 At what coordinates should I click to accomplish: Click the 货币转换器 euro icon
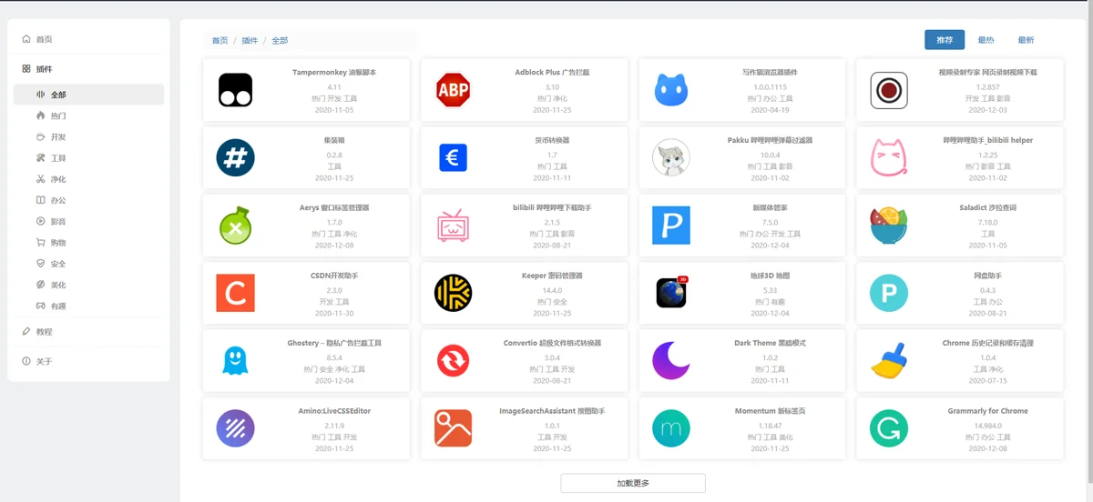tap(453, 158)
